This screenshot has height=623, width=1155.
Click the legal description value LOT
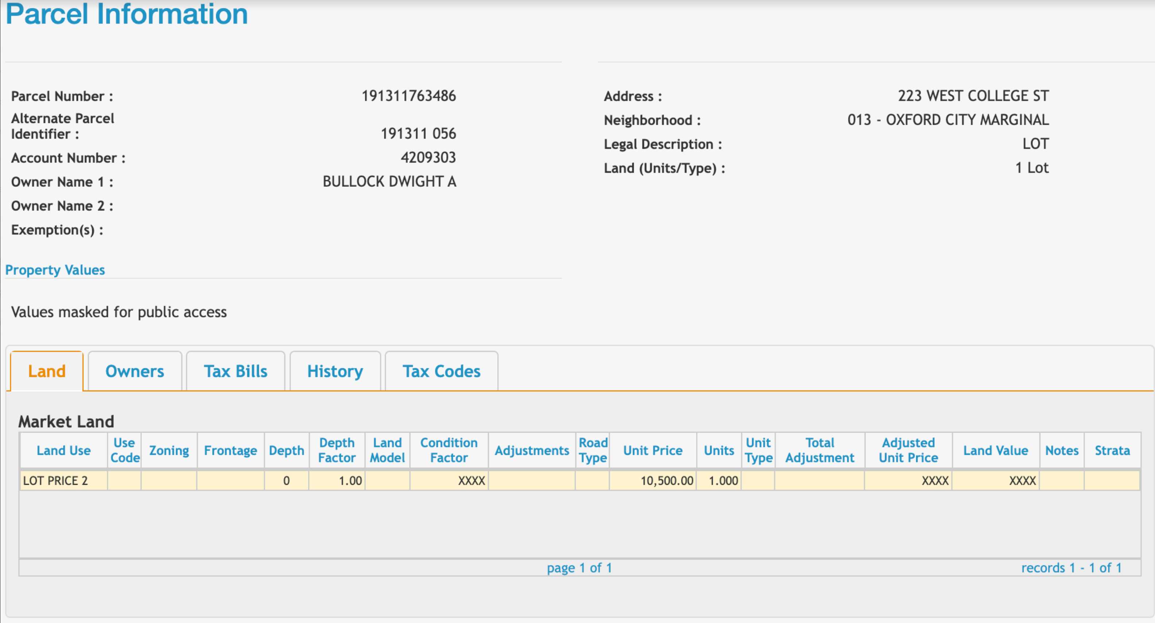(1036, 144)
